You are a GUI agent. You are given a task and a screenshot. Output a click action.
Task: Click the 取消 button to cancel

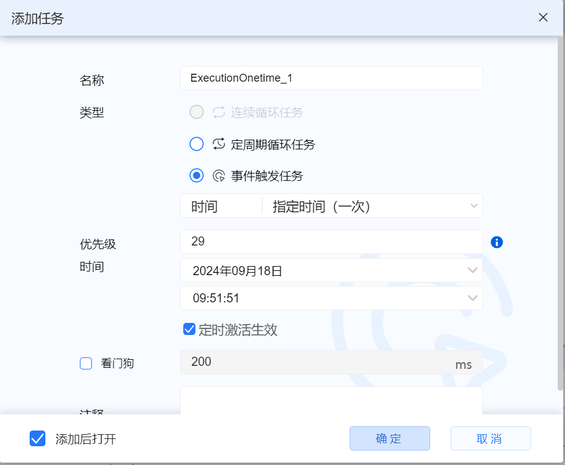491,438
